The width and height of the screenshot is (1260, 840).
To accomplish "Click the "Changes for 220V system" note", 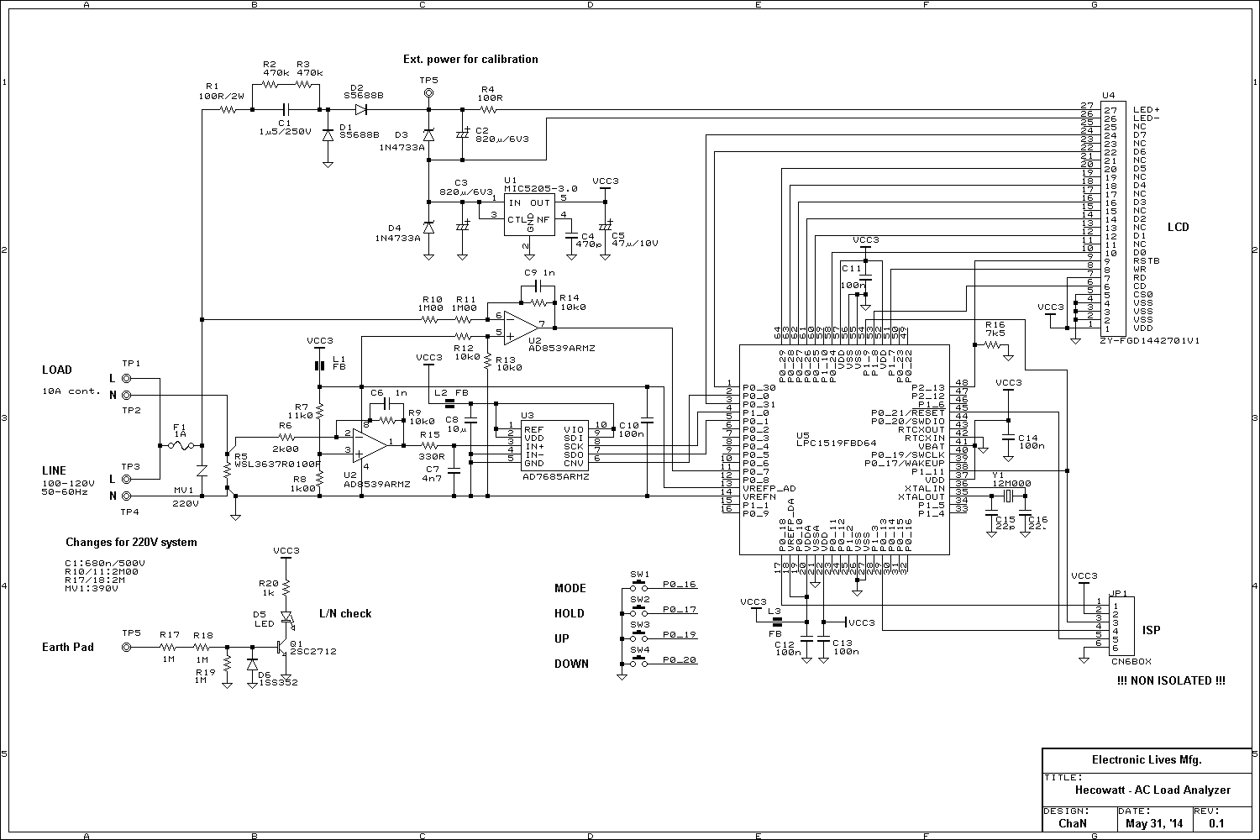I will point(131,543).
